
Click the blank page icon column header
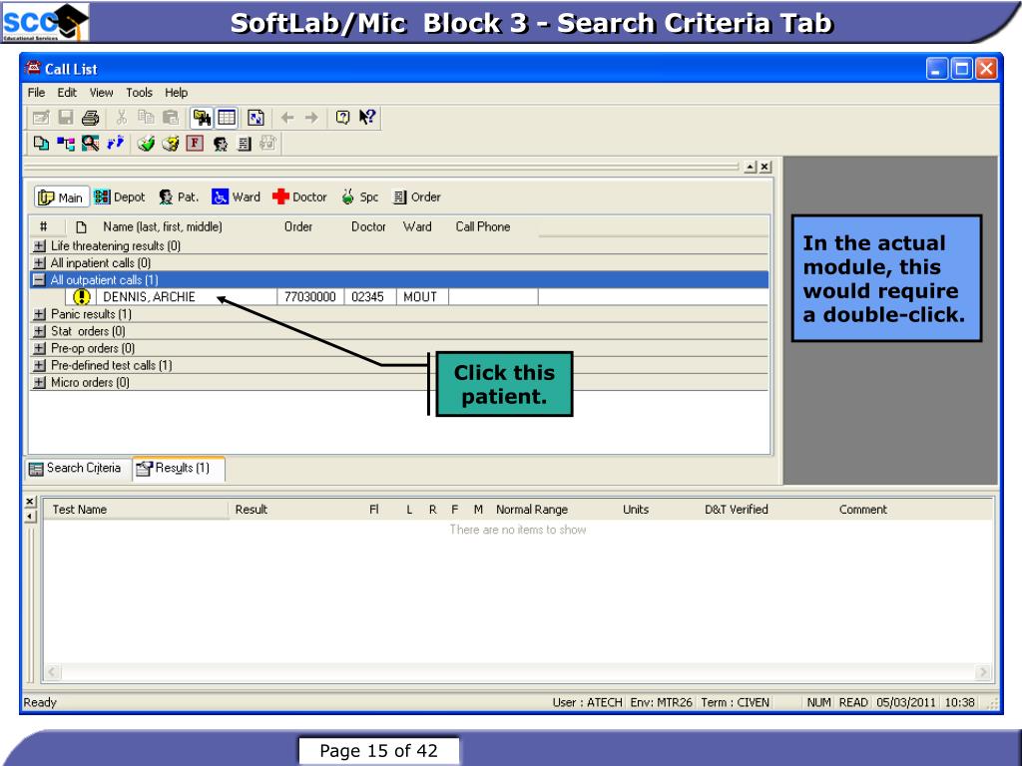click(x=81, y=227)
